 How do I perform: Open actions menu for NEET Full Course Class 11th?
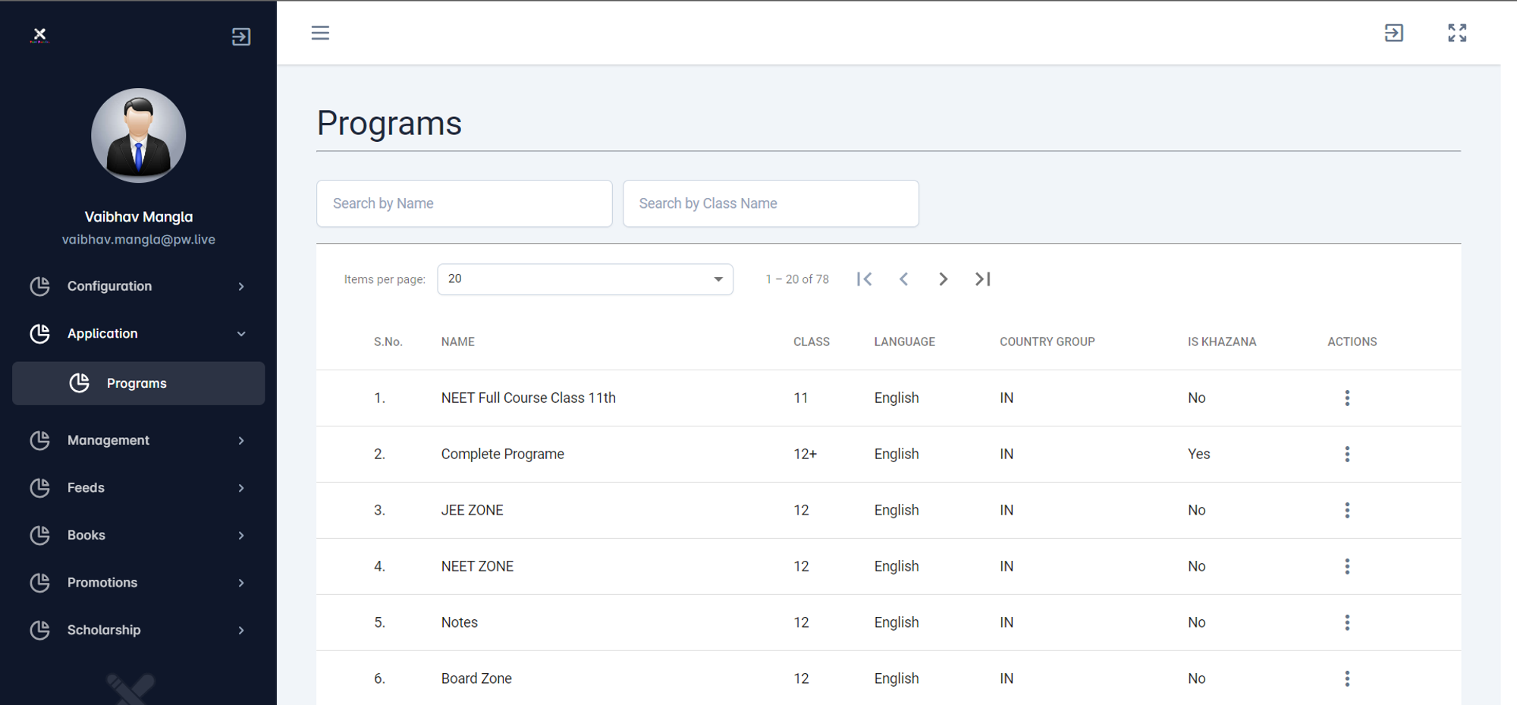tap(1346, 398)
